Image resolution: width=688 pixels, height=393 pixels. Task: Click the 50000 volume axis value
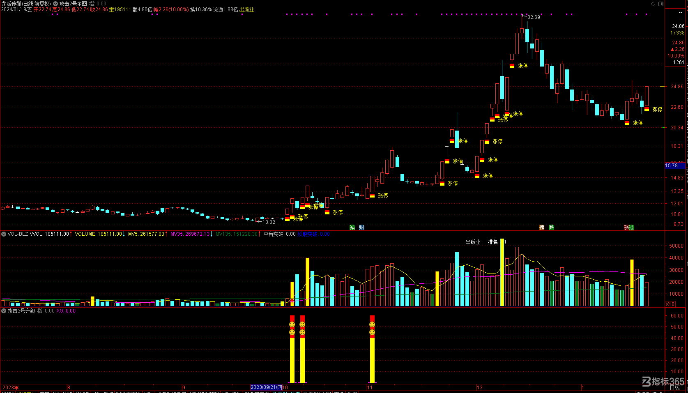tap(676, 246)
